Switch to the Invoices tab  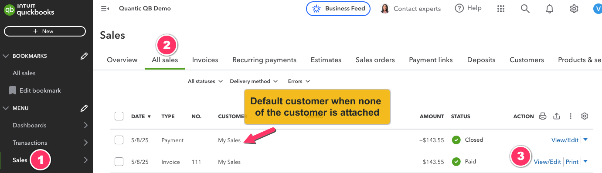pyautogui.click(x=205, y=60)
